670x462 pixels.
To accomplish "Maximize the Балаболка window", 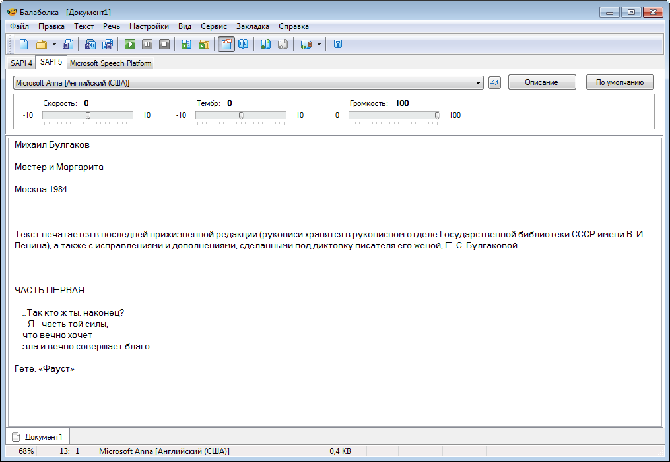I will (x=630, y=13).
